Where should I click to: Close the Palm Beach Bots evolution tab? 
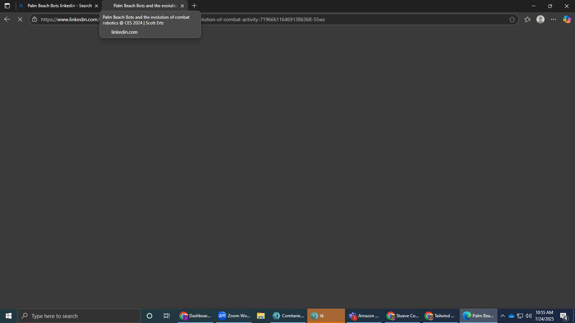click(182, 6)
